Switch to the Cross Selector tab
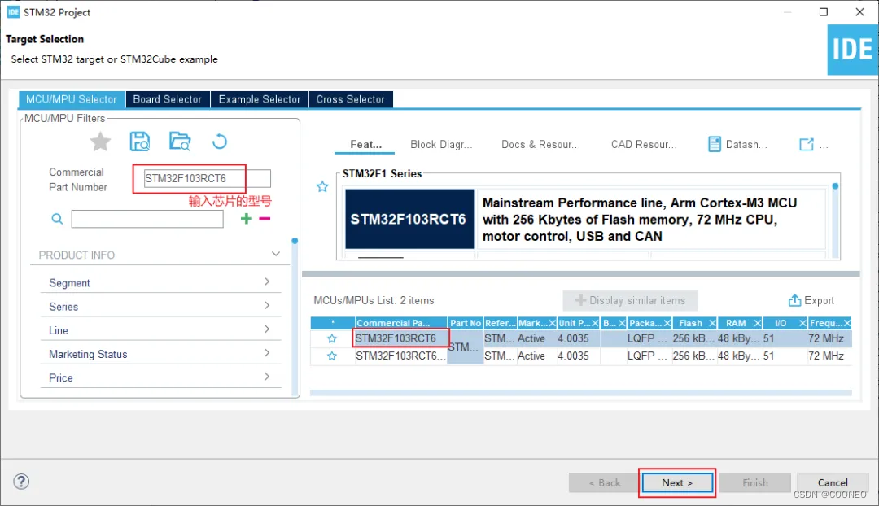This screenshot has height=506, width=879. (350, 99)
